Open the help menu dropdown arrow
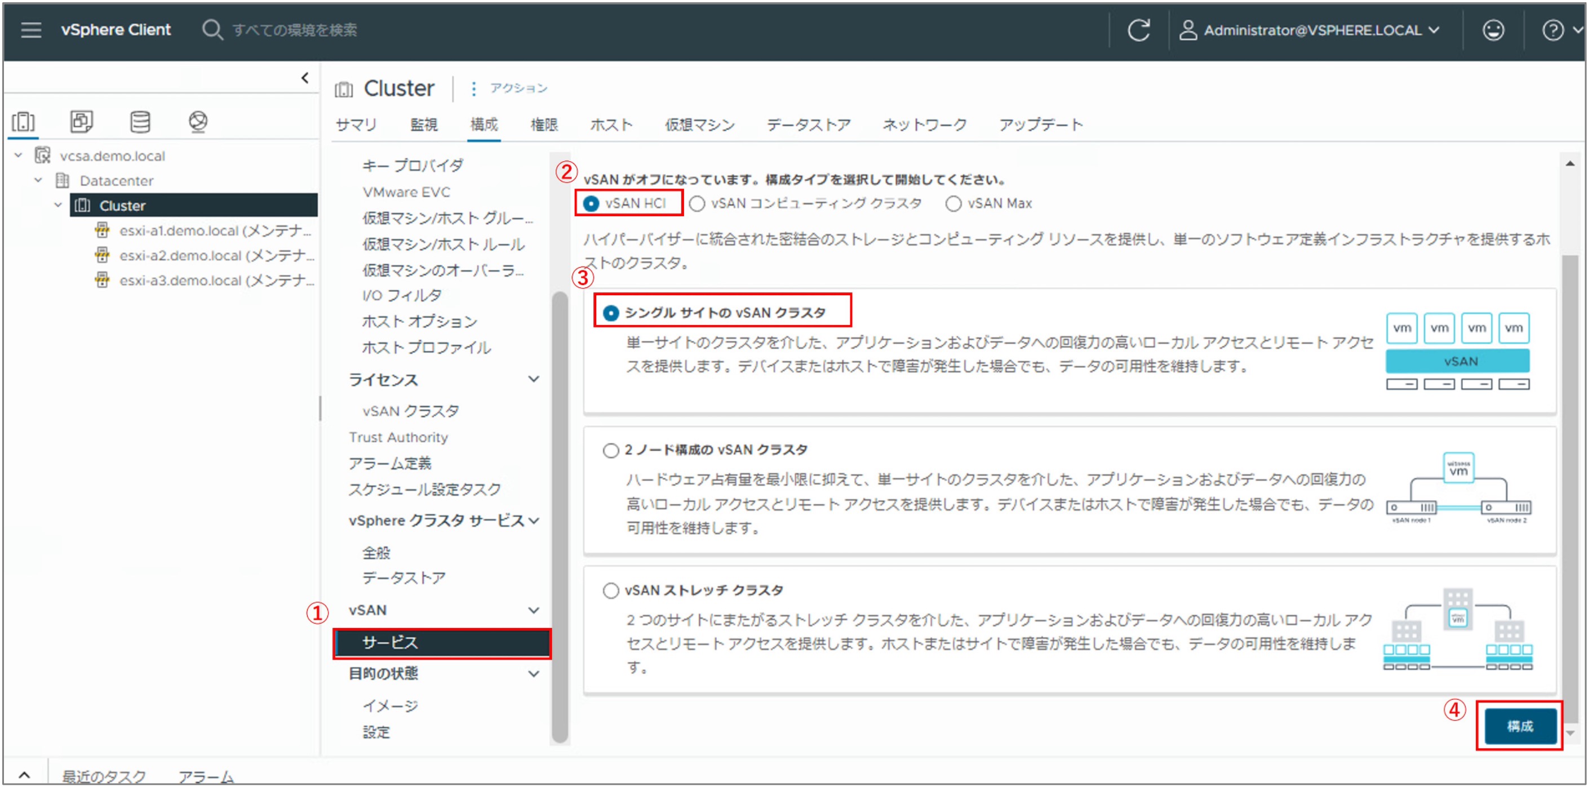 (1577, 30)
